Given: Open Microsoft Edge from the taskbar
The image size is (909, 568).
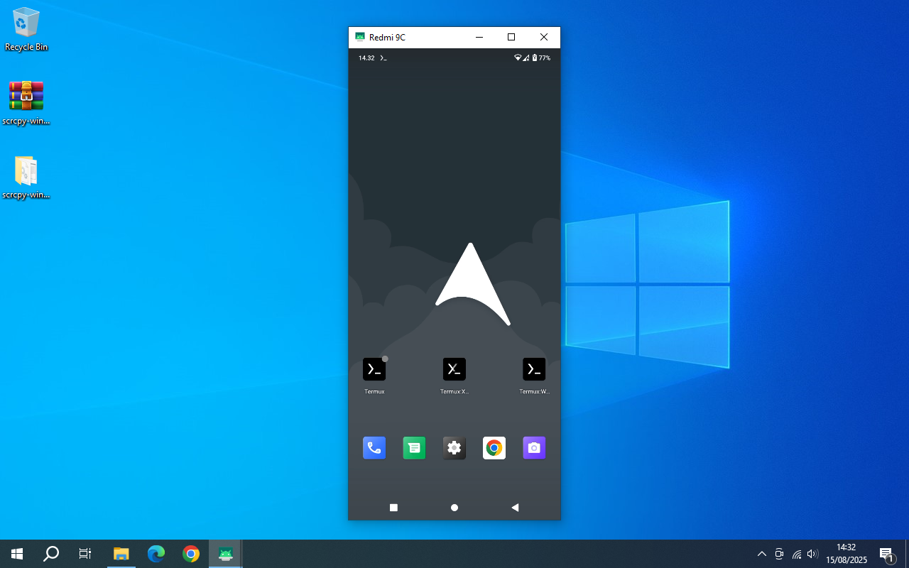Looking at the screenshot, I should pyautogui.click(x=156, y=554).
